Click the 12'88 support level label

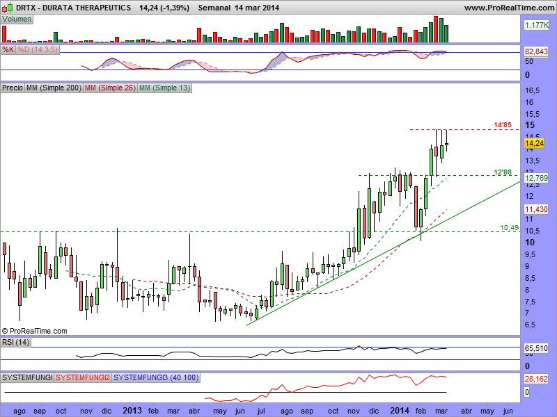click(503, 172)
